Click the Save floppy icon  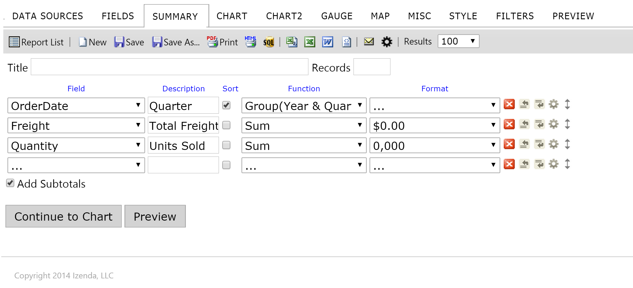tap(119, 42)
